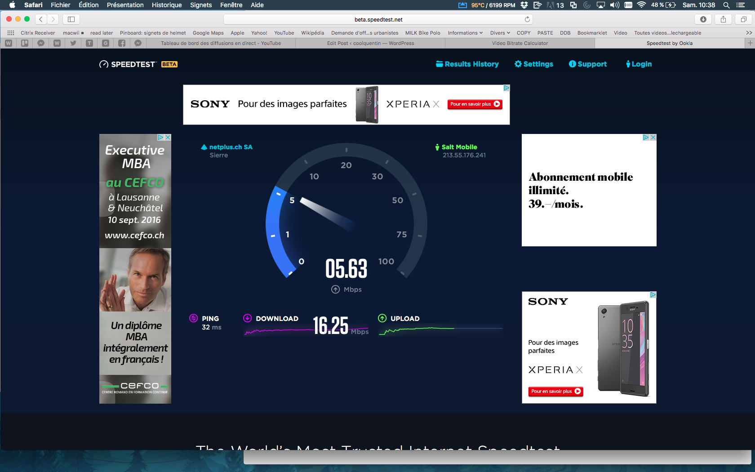Switch to Video Bitrate Calculator tab

(520, 43)
